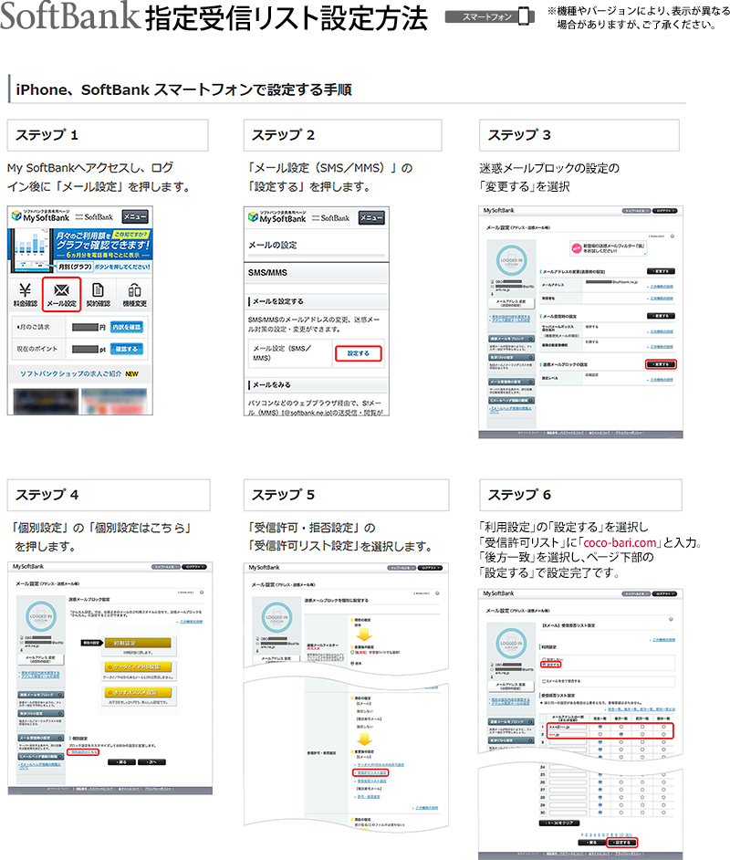This screenshot has height=860, width=730.
Task: Select the 設定する radio under 利用設定 in Step 6
Action: click(x=544, y=665)
